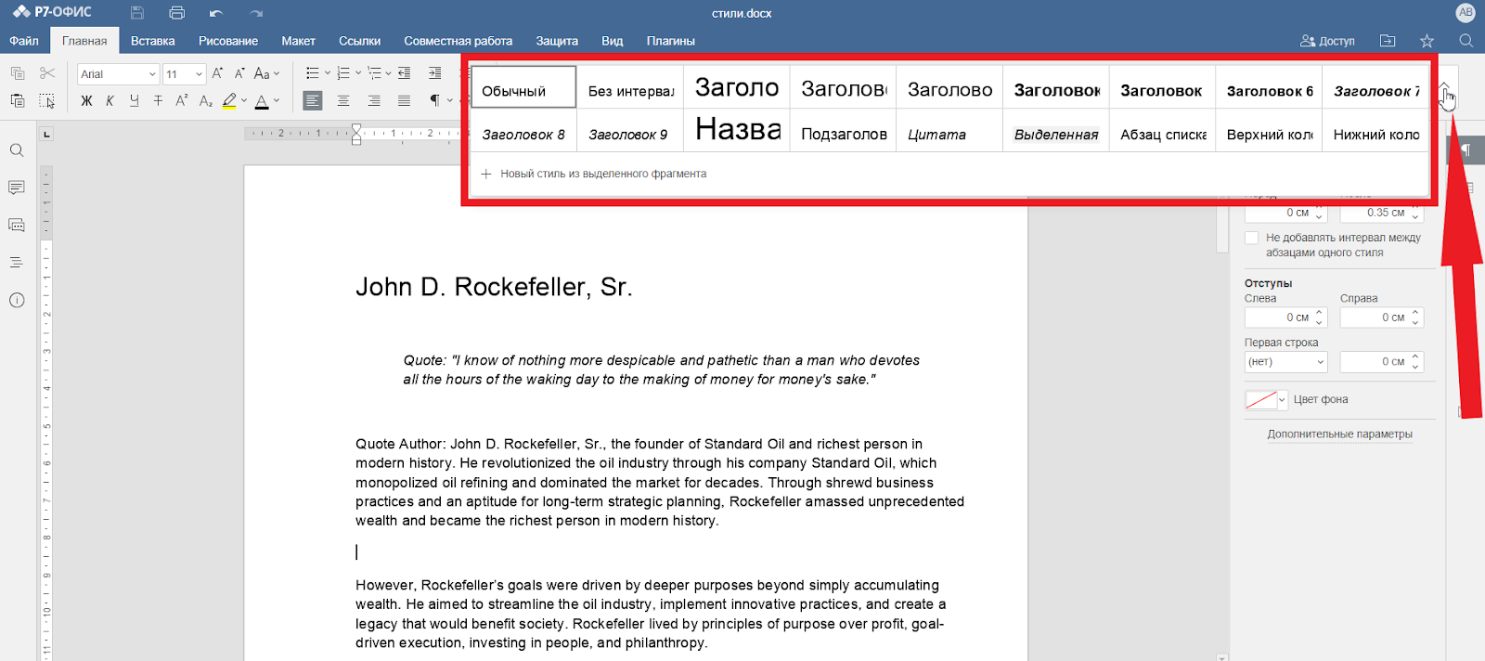Click the Copy icon
This screenshot has width=1485, height=661.
(18, 73)
